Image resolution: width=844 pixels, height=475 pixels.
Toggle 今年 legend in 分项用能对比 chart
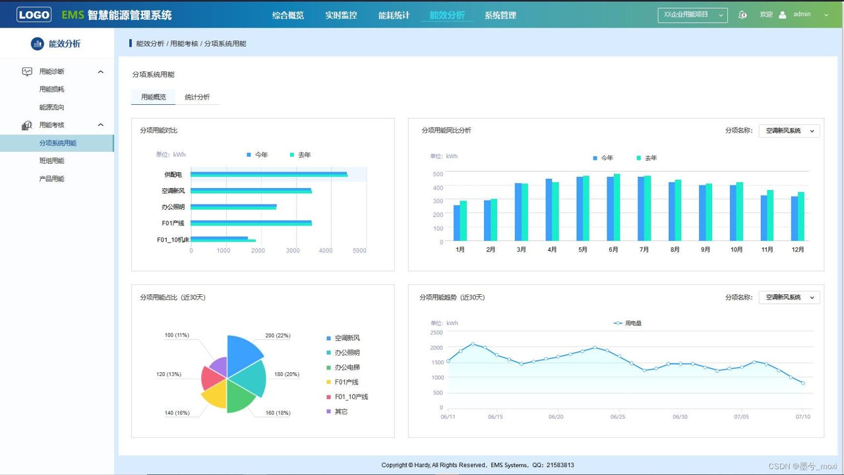(x=257, y=155)
